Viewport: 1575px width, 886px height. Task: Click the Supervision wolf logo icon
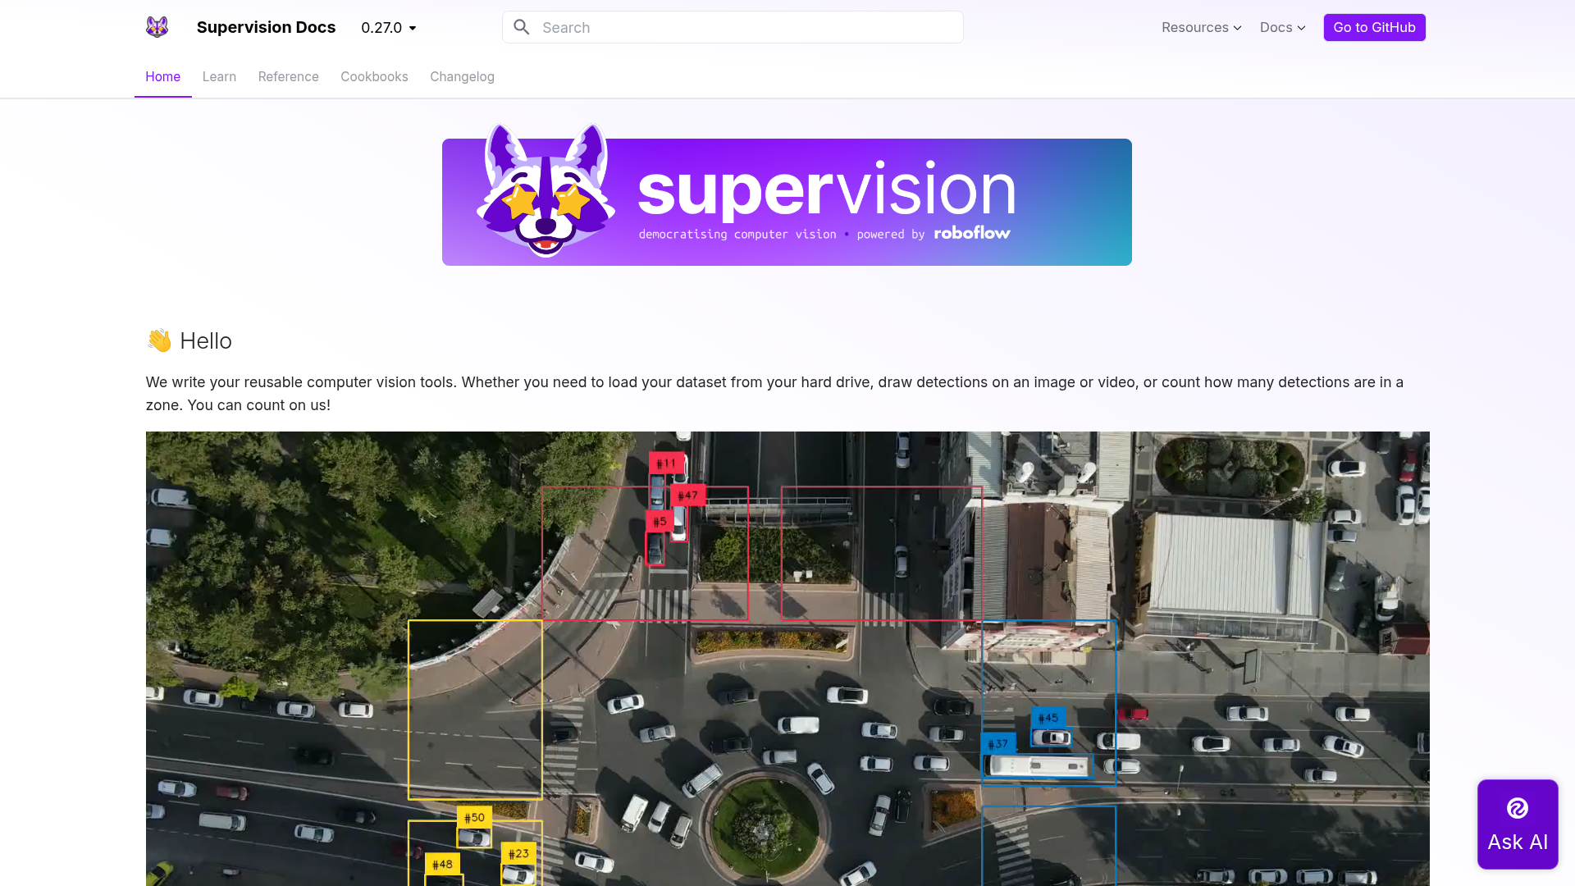[x=157, y=27]
